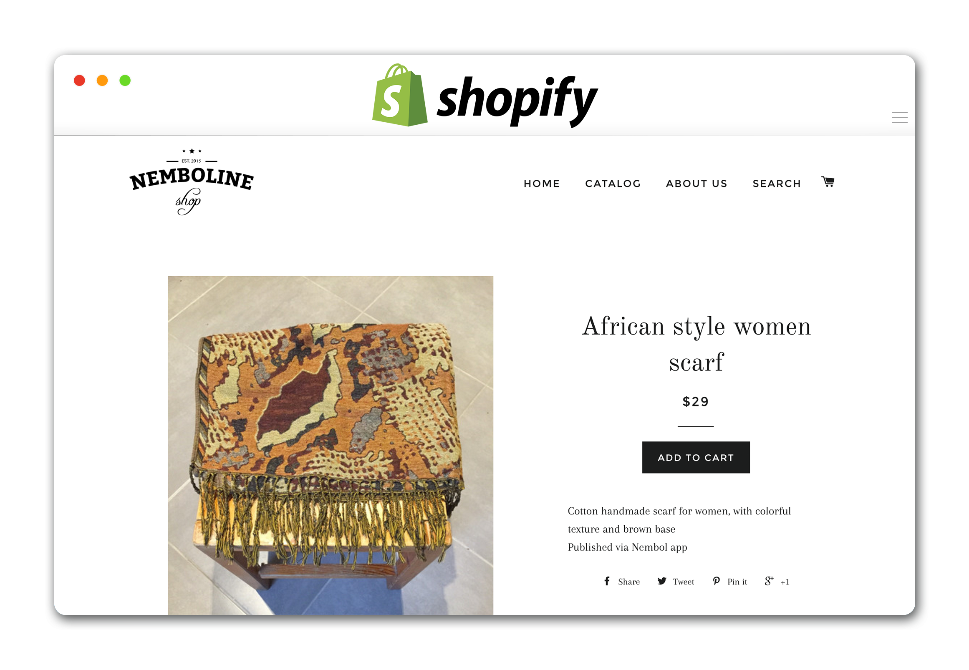This screenshot has width=969, height=670.
Task: Go to the Home menu item
Action: [x=542, y=184]
